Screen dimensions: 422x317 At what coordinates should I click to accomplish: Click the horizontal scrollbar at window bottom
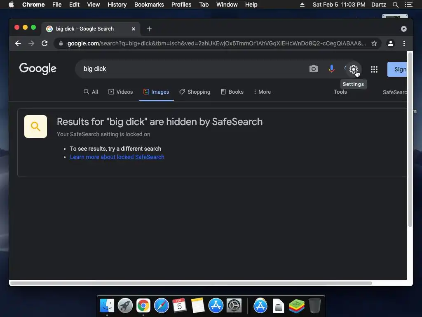[x=191, y=283]
